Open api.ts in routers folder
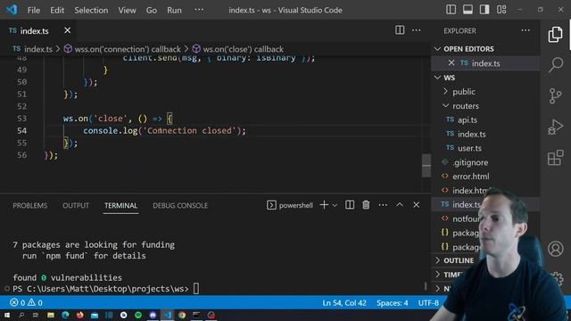Screen dimensions: 571x321 pos(468,119)
